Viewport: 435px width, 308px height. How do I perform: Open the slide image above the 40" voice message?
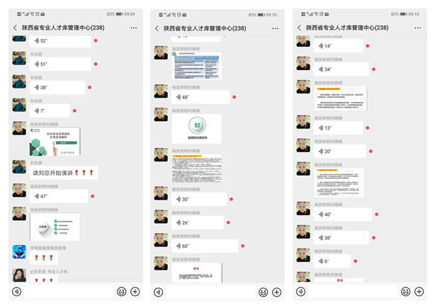[x=339, y=183]
